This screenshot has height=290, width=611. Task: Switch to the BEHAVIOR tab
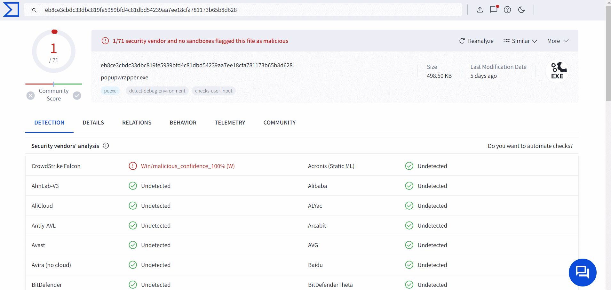tap(183, 123)
